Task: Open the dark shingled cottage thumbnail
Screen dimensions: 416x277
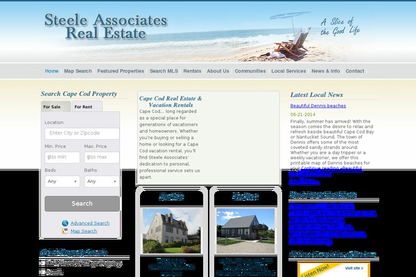Action: (x=245, y=231)
